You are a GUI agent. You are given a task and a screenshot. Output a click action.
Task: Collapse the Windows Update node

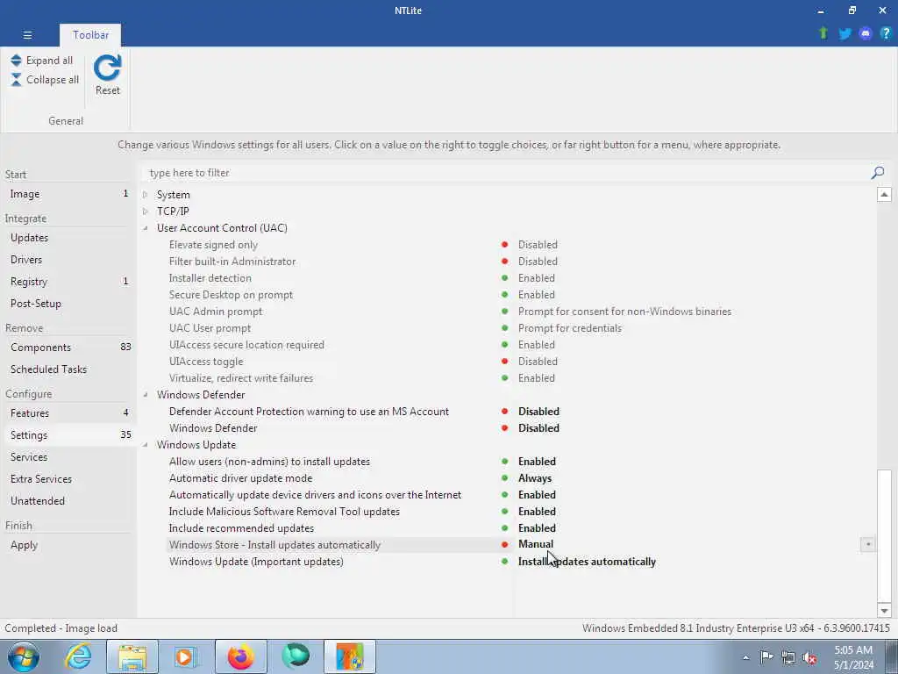[x=145, y=445]
